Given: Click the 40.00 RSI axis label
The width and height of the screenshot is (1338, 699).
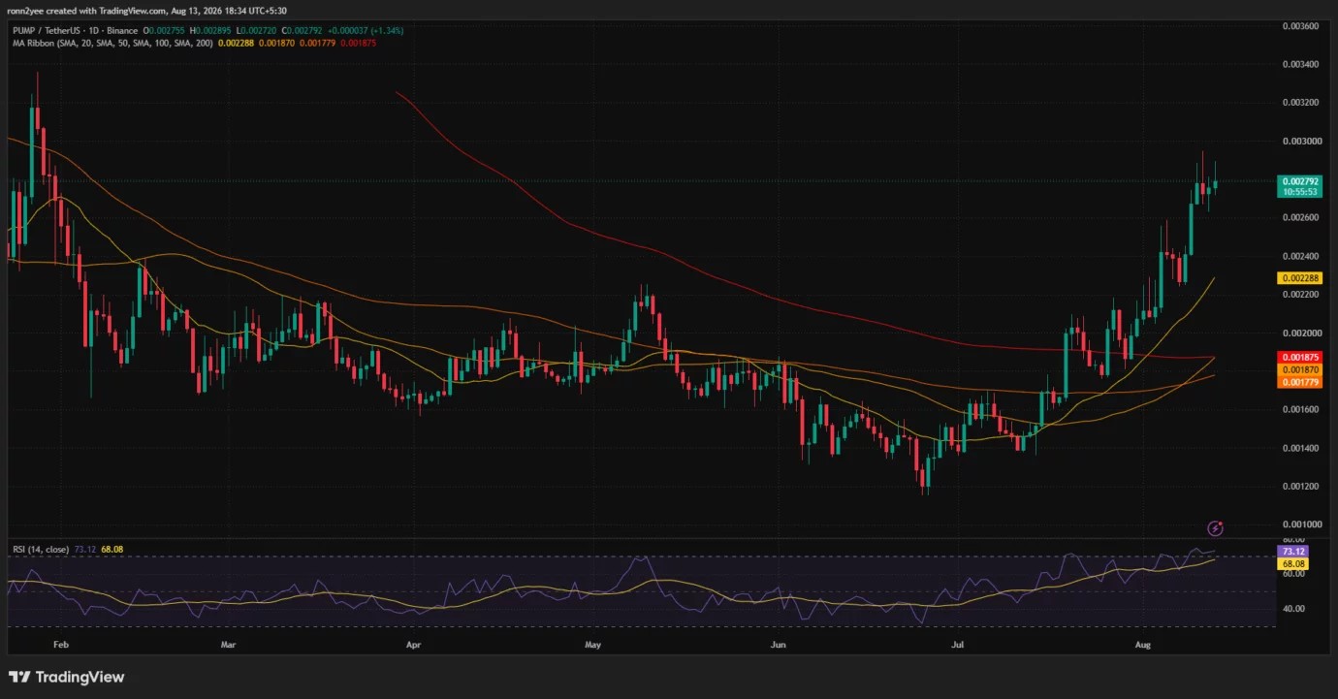Looking at the screenshot, I should [1292, 609].
